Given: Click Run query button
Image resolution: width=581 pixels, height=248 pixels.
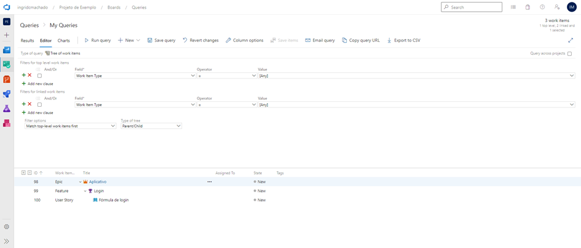Looking at the screenshot, I should tap(98, 41).
